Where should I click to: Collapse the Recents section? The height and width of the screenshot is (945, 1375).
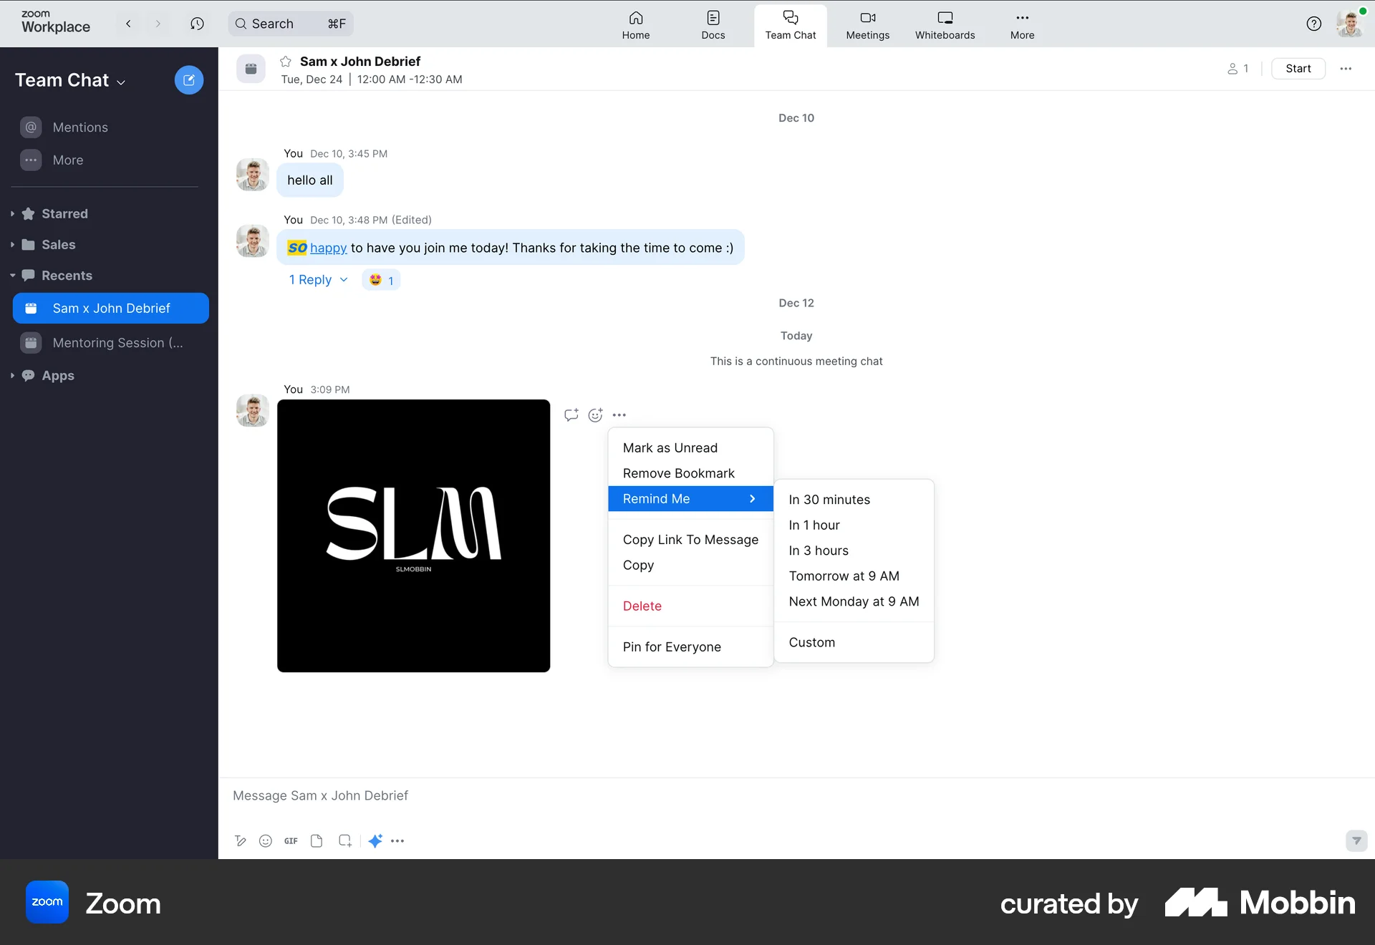[x=67, y=276]
